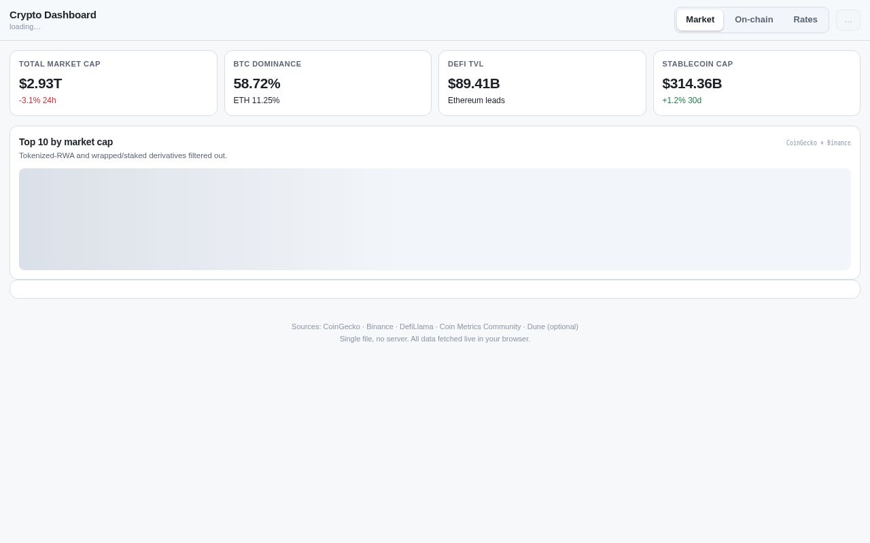Click the BTC DOMINANCE label
870x543 pixels.
[267, 64]
